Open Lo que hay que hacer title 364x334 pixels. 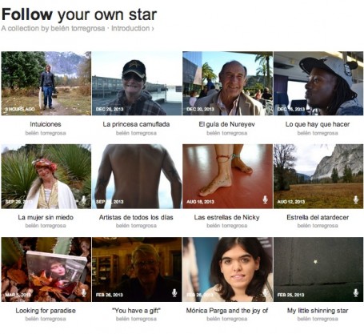point(318,124)
